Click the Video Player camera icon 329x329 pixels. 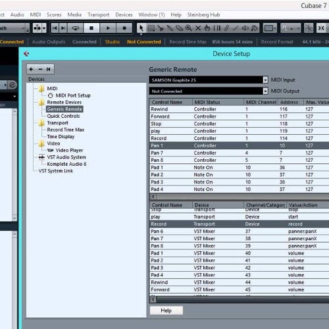point(51,150)
